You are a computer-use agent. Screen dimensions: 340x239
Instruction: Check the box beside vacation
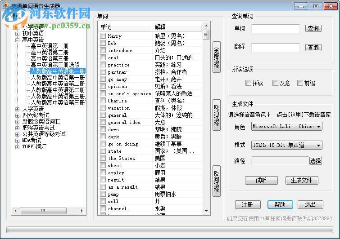[x=103, y=108]
